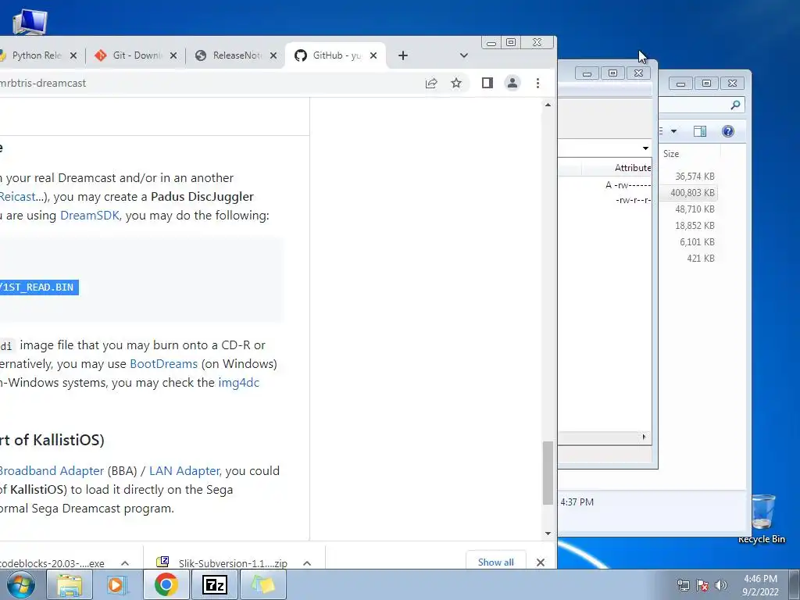Switch to 7-Zip in the taskbar
800x600 pixels.
coord(214,584)
